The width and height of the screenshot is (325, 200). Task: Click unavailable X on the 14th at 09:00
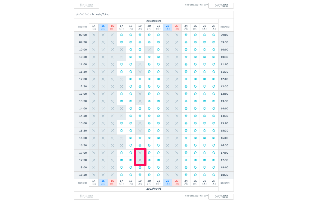click(94, 35)
